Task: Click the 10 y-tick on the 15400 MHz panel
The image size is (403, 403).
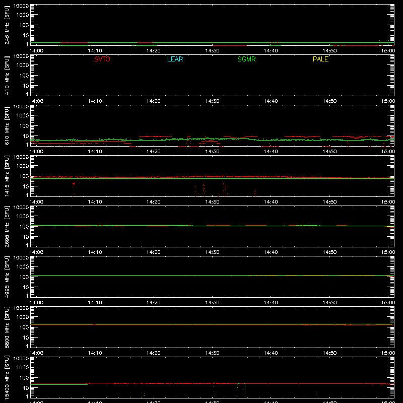Action: click(x=26, y=388)
